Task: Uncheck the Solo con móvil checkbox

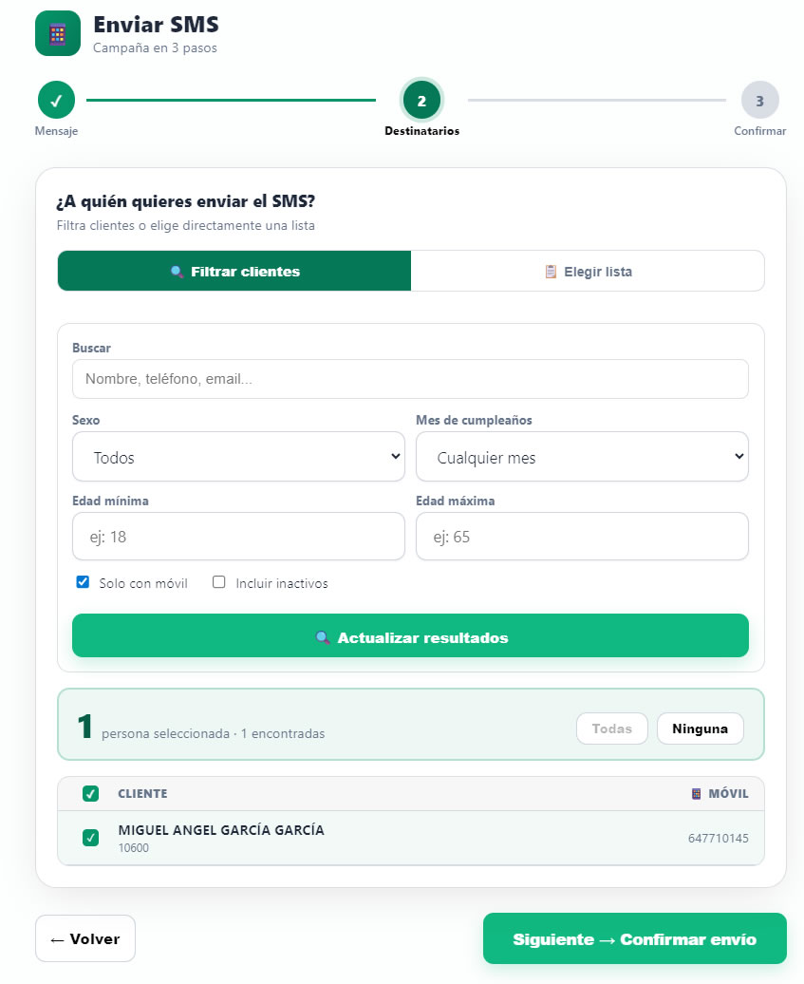Action: 82,581
